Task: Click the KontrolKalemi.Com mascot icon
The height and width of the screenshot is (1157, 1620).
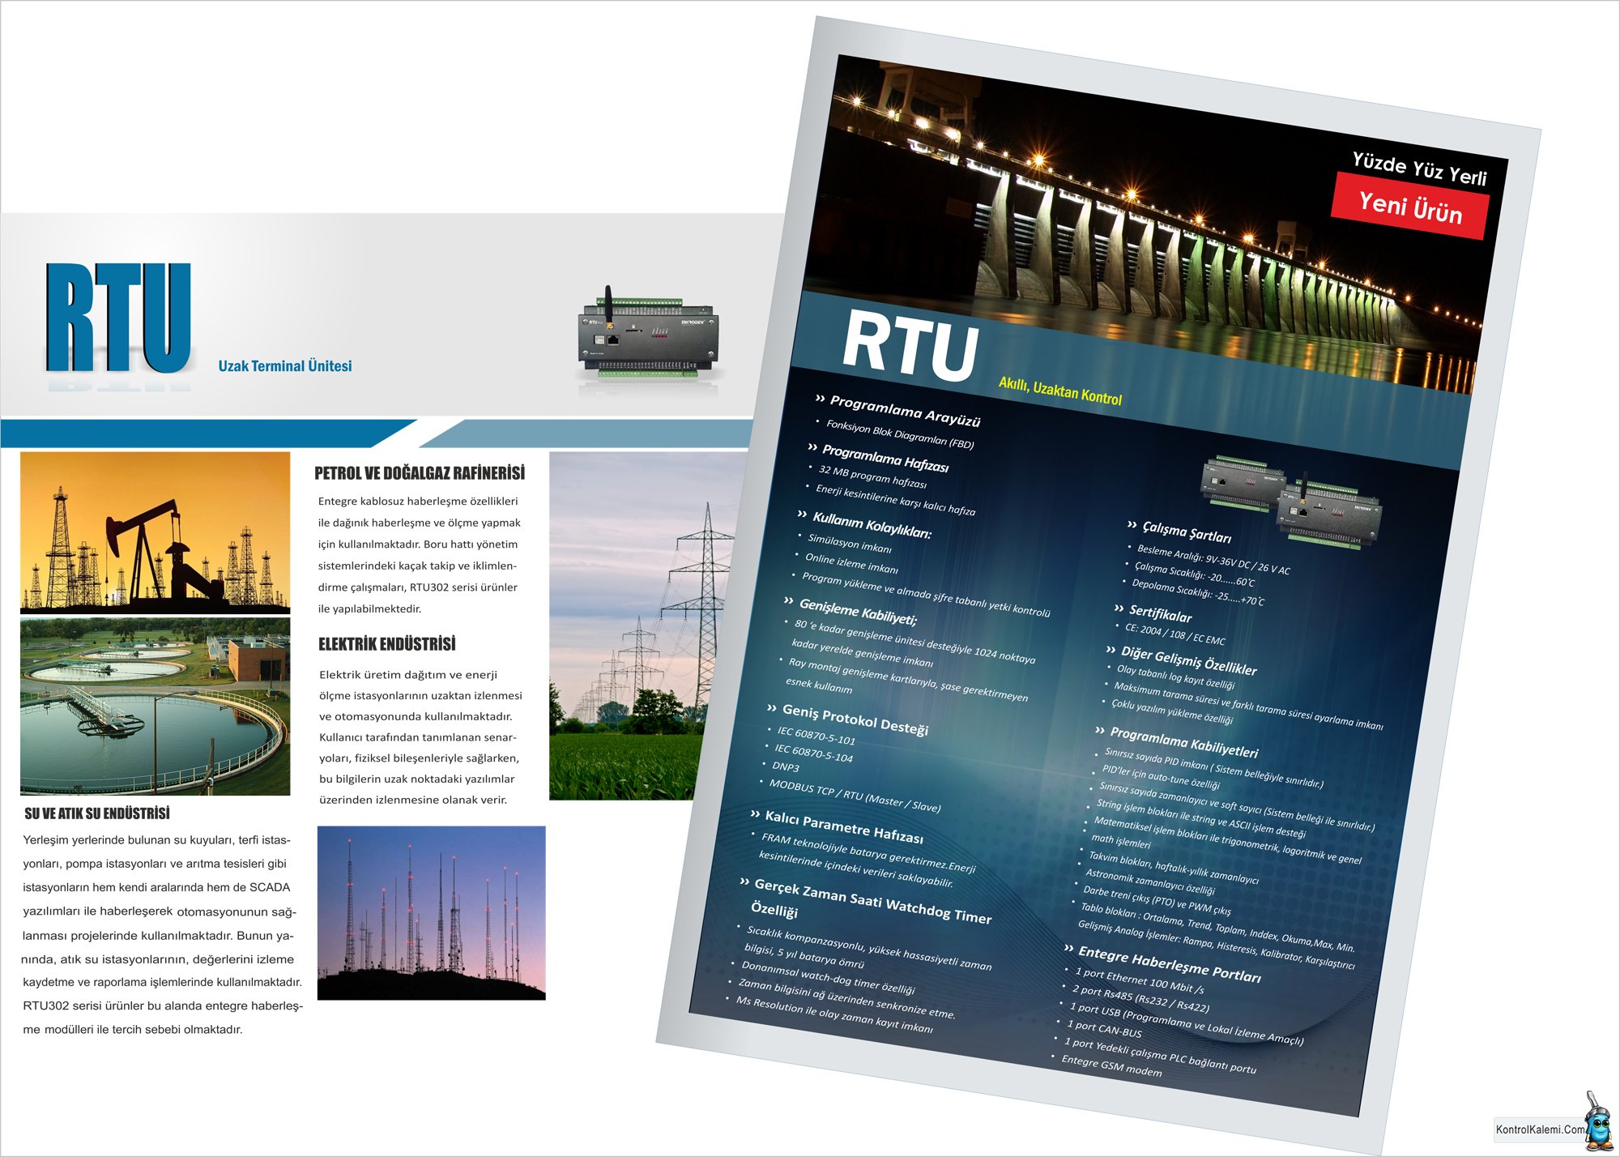Action: coord(1598,1123)
